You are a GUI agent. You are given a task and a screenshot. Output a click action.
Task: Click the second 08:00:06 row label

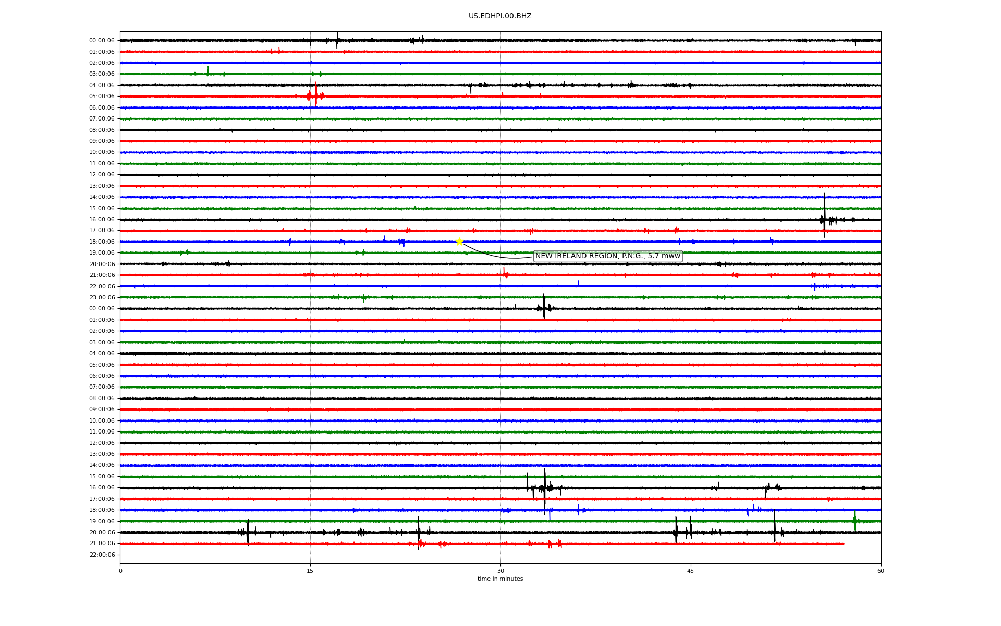point(102,398)
